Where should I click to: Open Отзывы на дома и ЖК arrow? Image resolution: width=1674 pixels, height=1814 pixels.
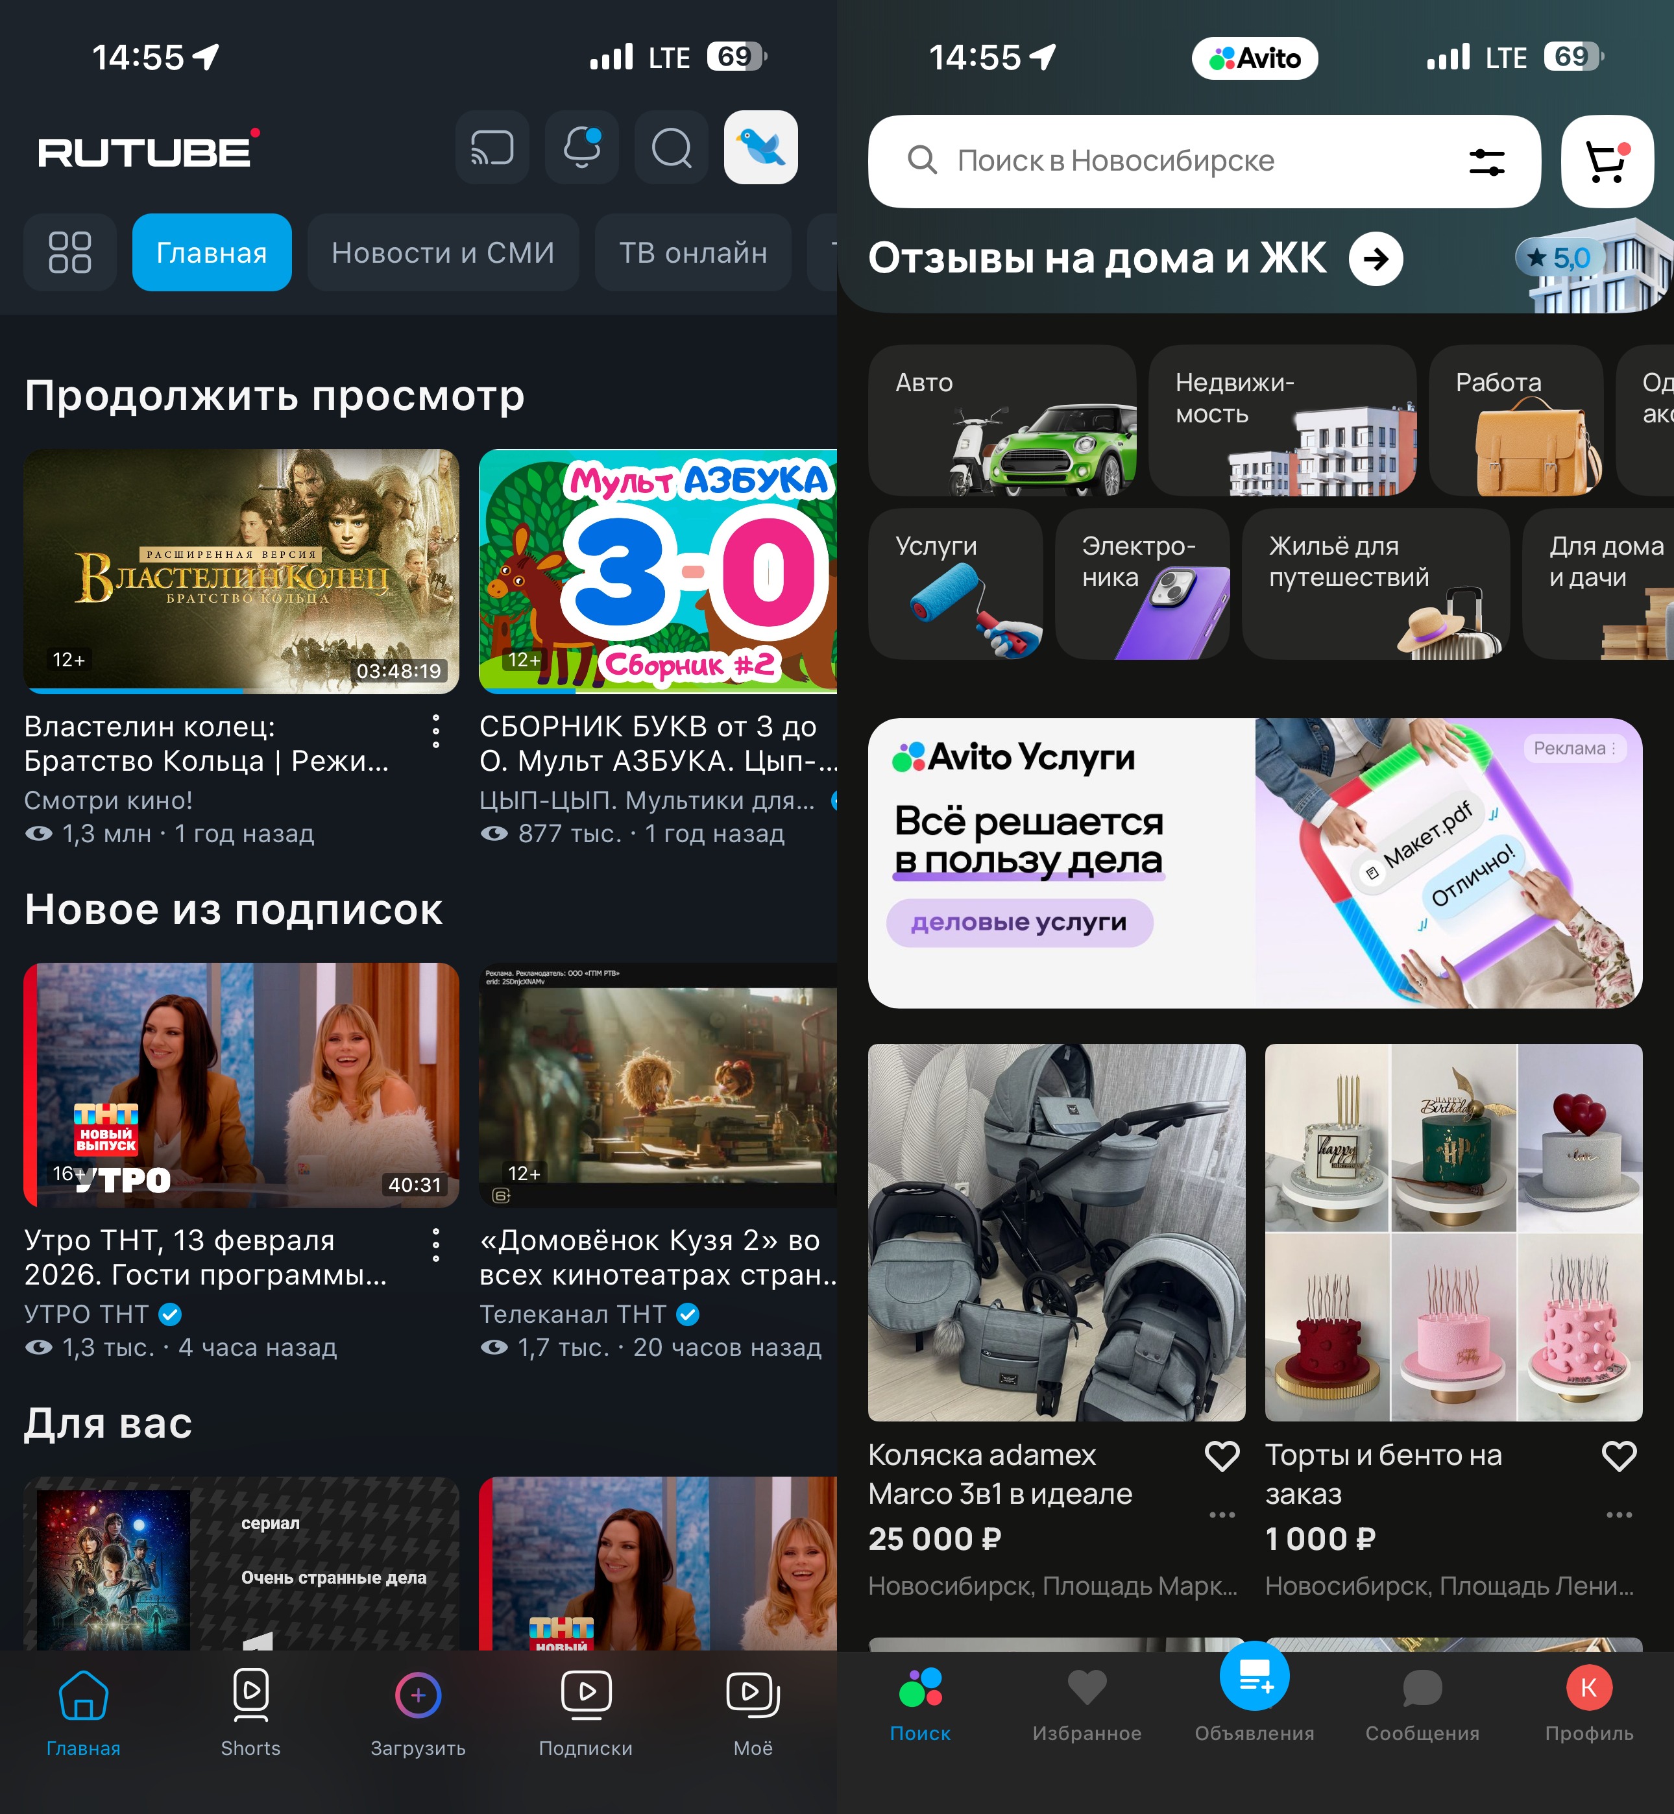[1375, 259]
